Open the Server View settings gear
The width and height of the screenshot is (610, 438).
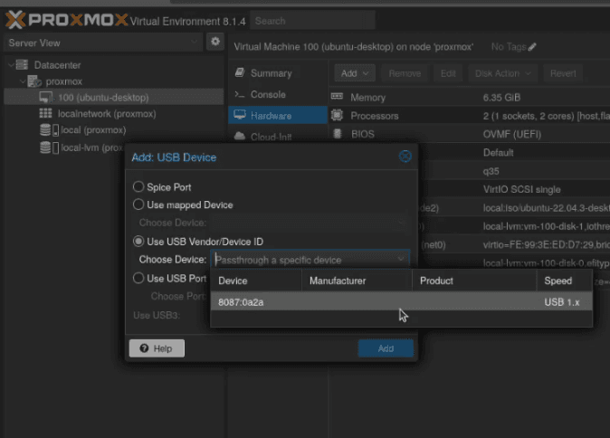pyautogui.click(x=215, y=42)
